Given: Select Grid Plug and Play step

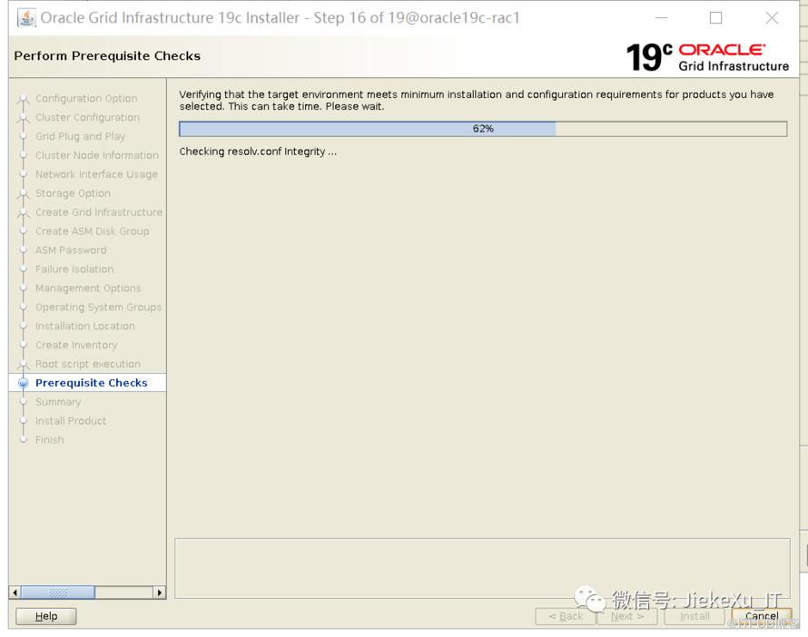Looking at the screenshot, I should tap(80, 136).
